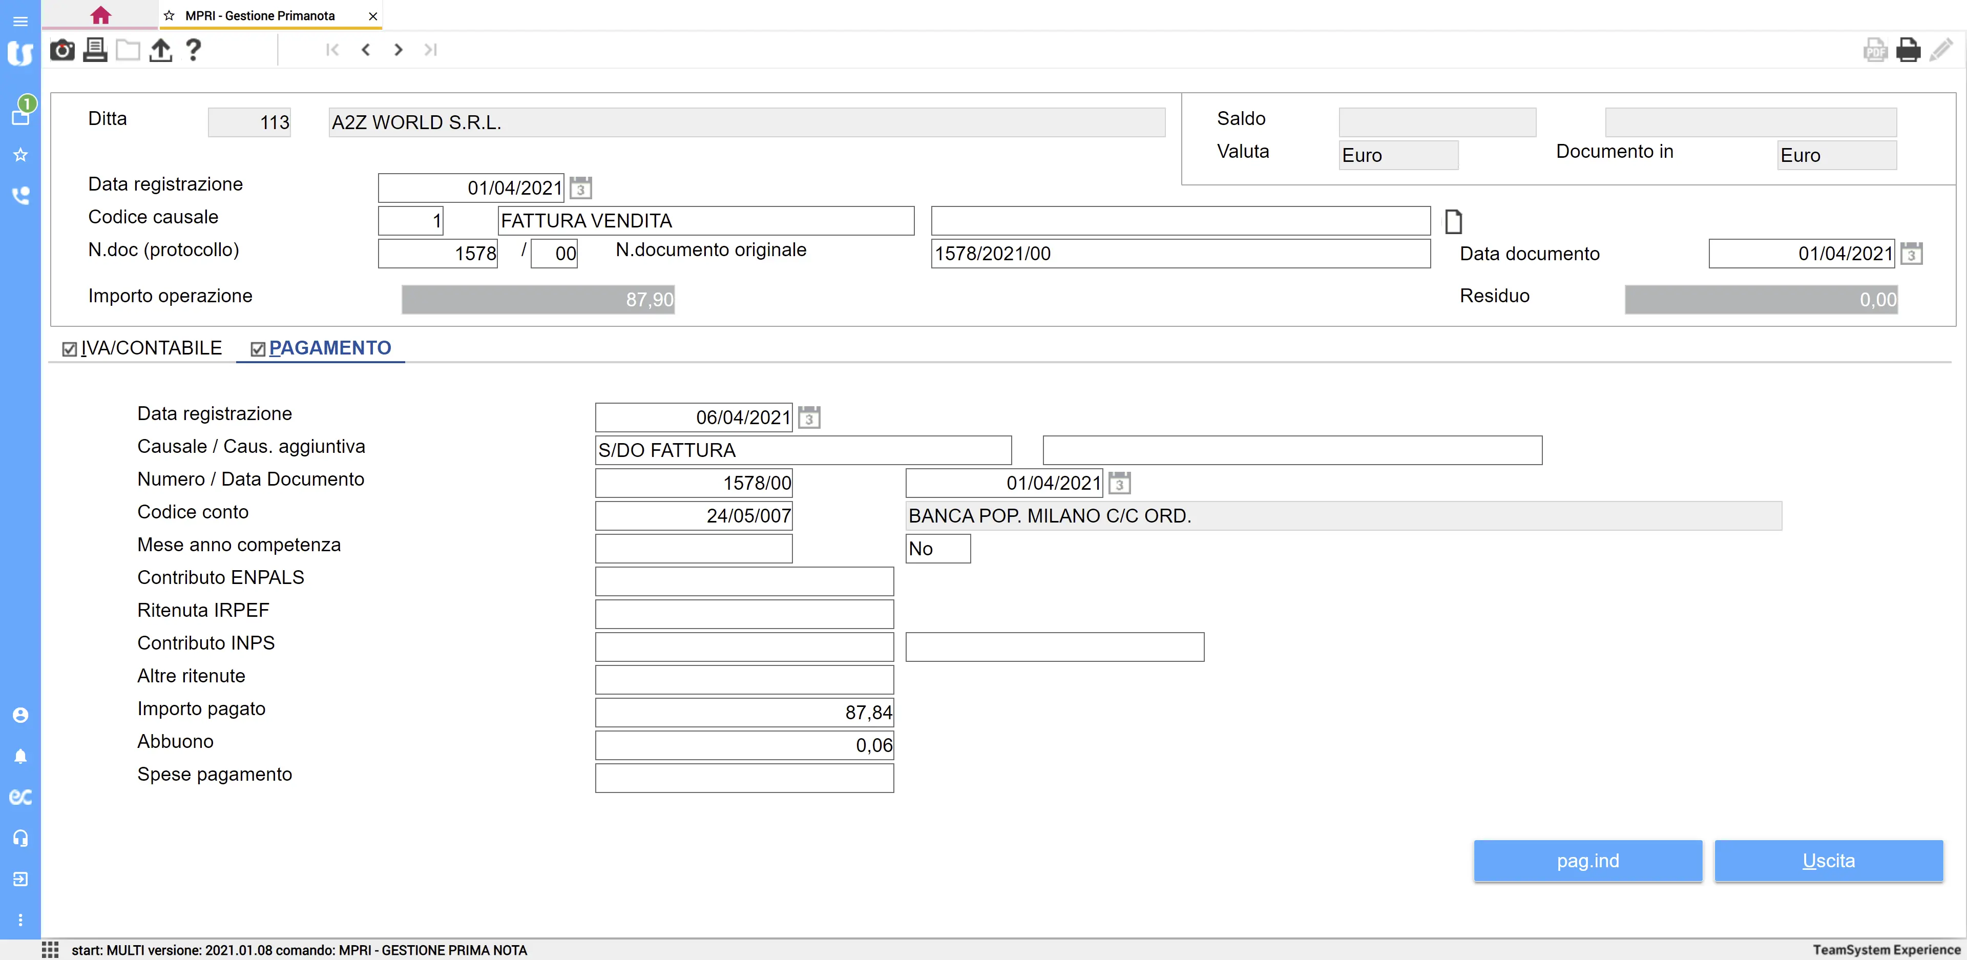Open calendar for payment Data registrazione
The image size is (1967, 960).
click(809, 418)
